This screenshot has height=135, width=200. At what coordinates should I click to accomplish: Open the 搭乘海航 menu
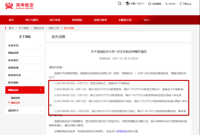77,20
